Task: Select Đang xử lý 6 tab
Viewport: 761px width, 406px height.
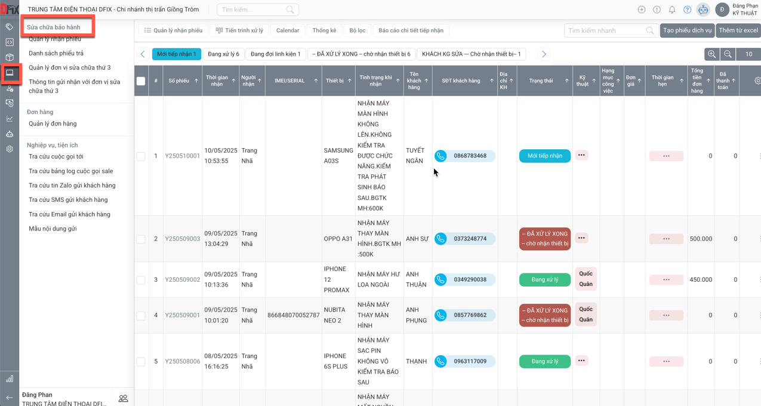Action: 224,54
